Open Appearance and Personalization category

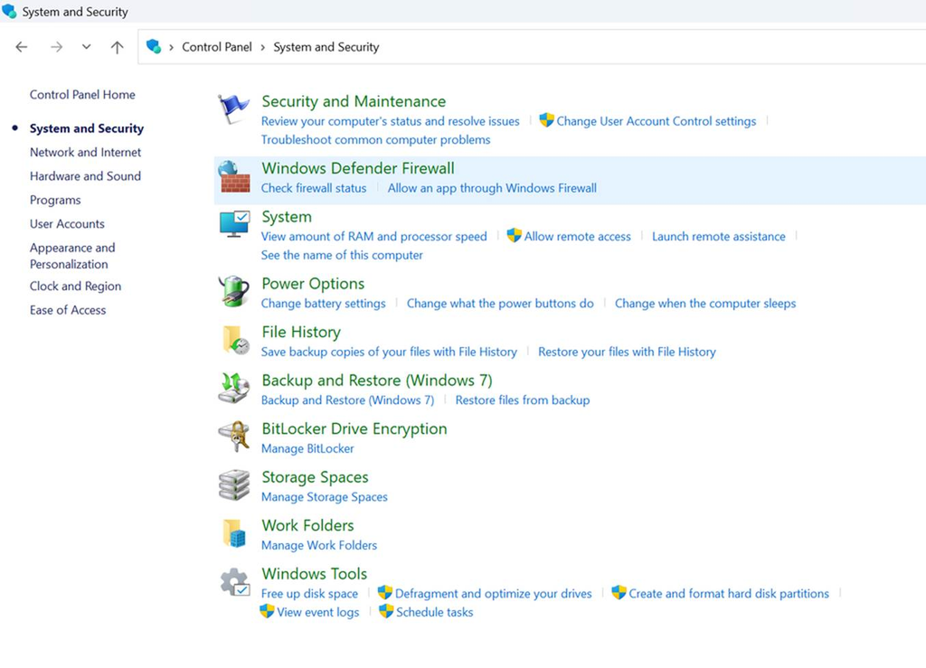point(72,256)
